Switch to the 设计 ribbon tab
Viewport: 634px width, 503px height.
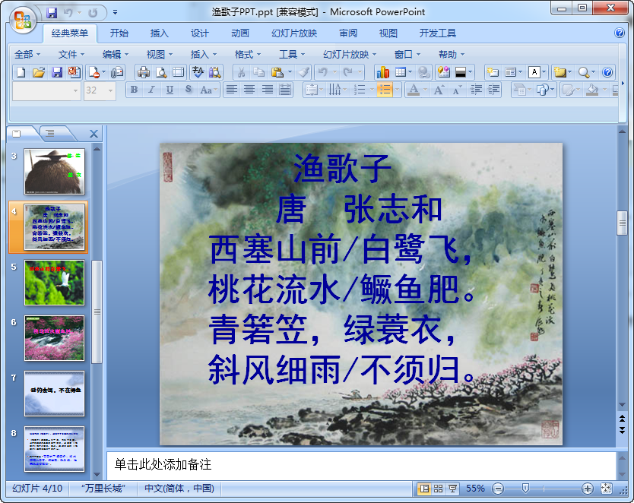pyautogui.click(x=200, y=33)
